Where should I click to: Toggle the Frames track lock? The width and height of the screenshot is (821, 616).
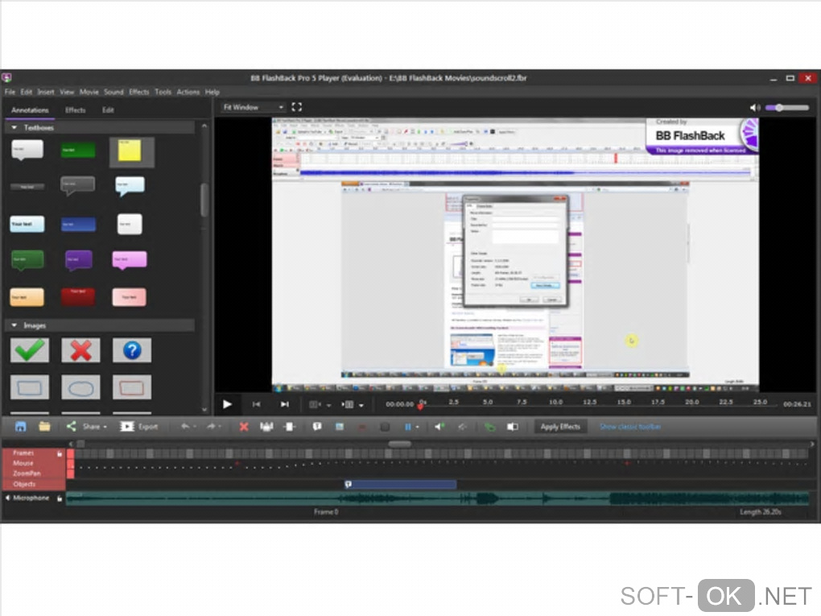click(60, 453)
